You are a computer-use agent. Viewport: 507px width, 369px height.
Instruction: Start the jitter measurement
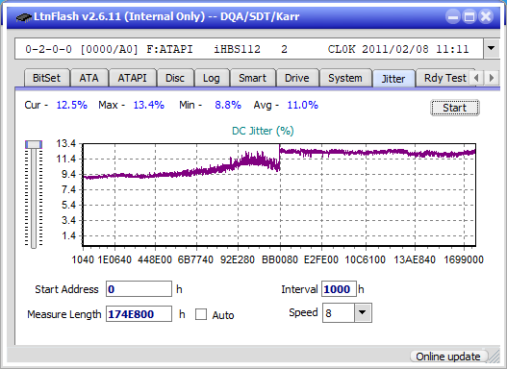point(455,108)
